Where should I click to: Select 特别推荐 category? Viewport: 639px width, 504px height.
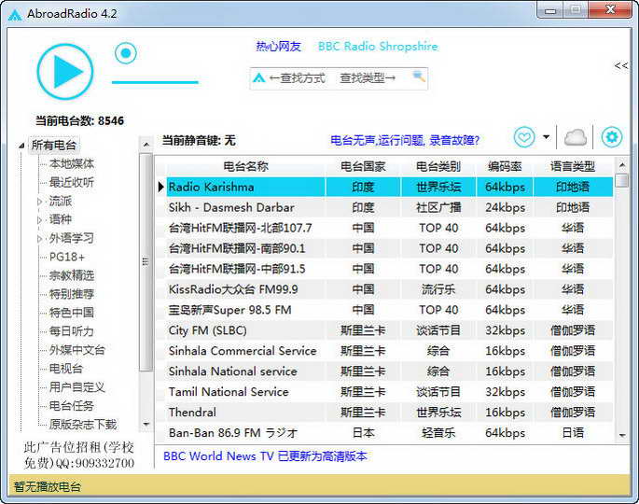pyautogui.click(x=71, y=294)
